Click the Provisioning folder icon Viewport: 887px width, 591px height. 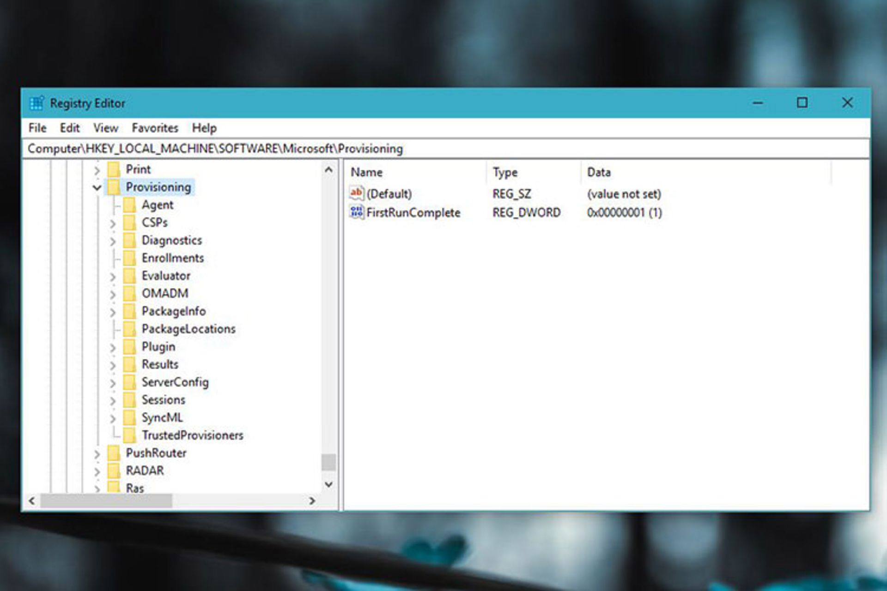[113, 187]
